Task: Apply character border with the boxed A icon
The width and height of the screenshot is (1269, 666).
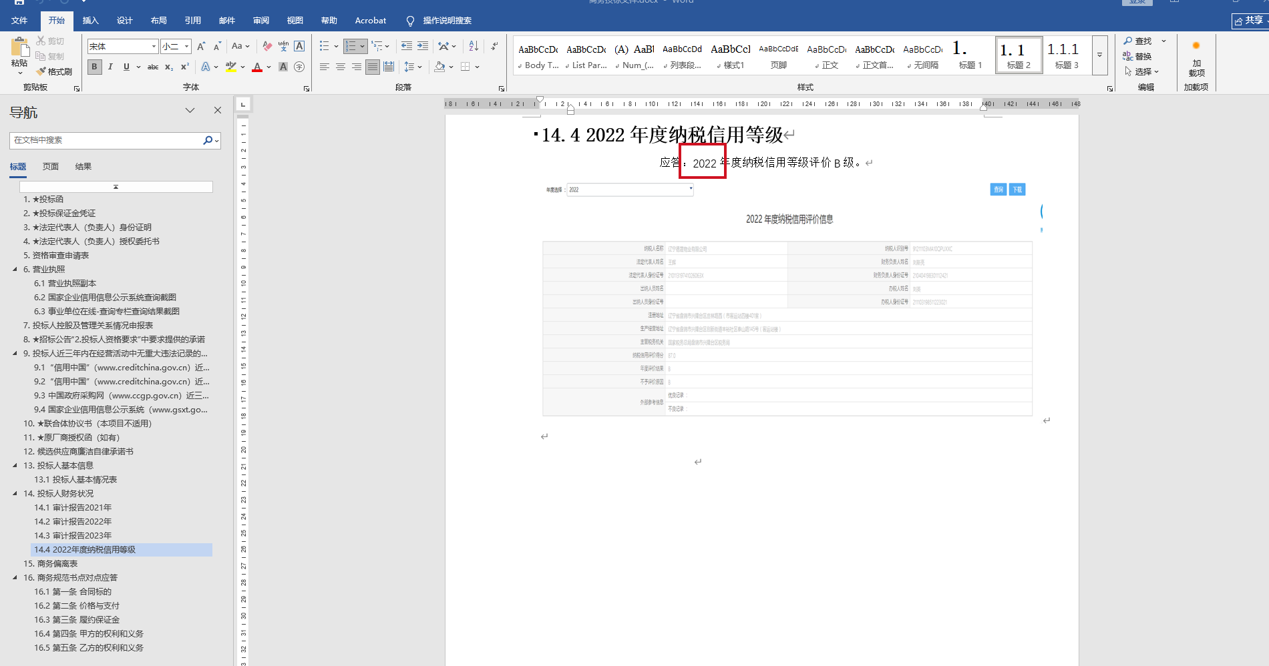Action: (299, 46)
